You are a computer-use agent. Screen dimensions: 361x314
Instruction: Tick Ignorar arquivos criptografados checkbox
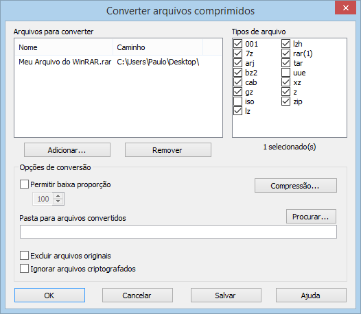24,269
